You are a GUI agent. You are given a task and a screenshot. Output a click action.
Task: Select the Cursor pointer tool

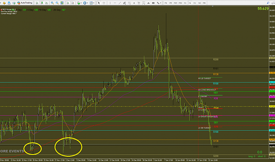click(99, 3)
